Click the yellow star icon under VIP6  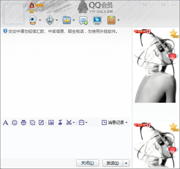(31, 11)
